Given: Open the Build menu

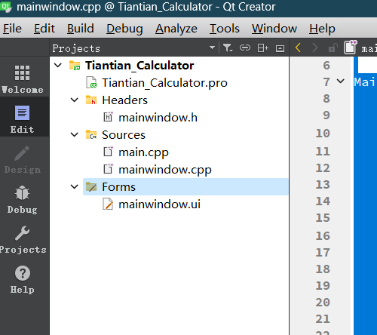Looking at the screenshot, I should point(81,28).
